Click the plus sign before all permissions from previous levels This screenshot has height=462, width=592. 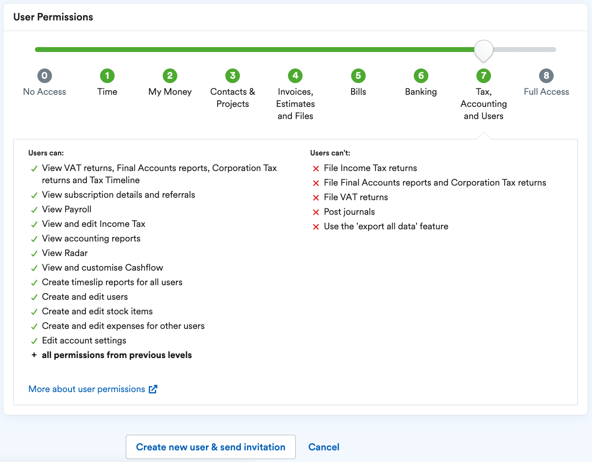click(x=34, y=355)
